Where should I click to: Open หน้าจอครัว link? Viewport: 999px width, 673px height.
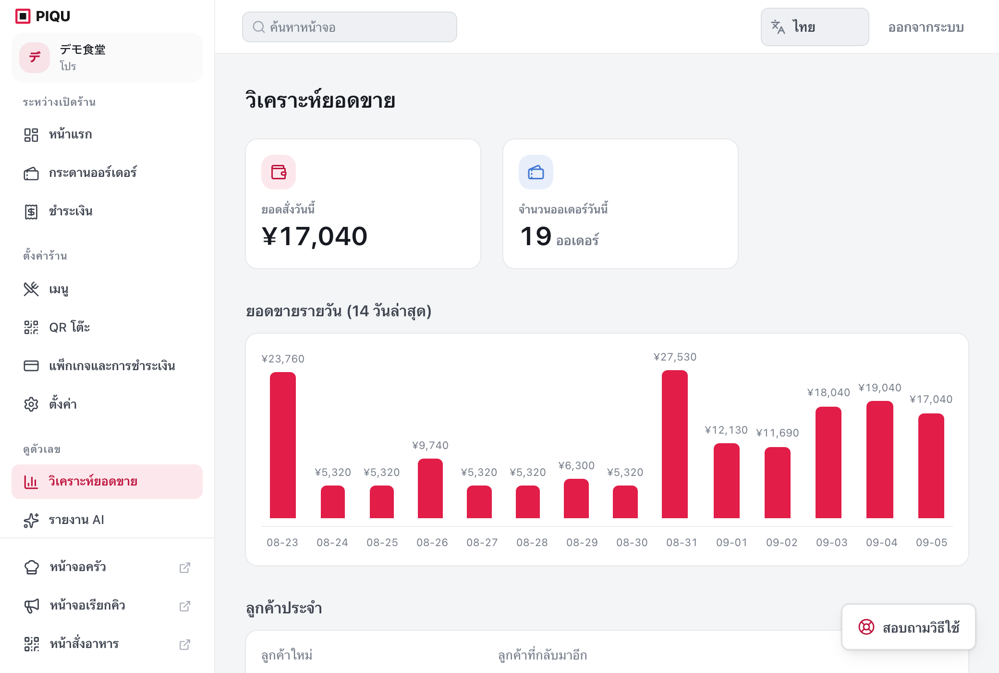pyautogui.click(x=107, y=567)
